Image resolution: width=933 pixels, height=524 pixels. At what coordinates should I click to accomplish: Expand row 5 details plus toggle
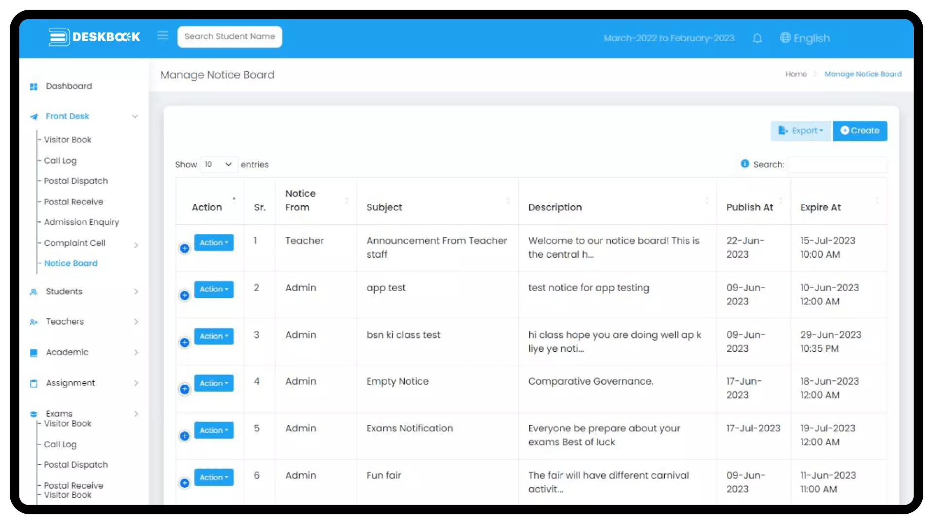[x=185, y=436]
